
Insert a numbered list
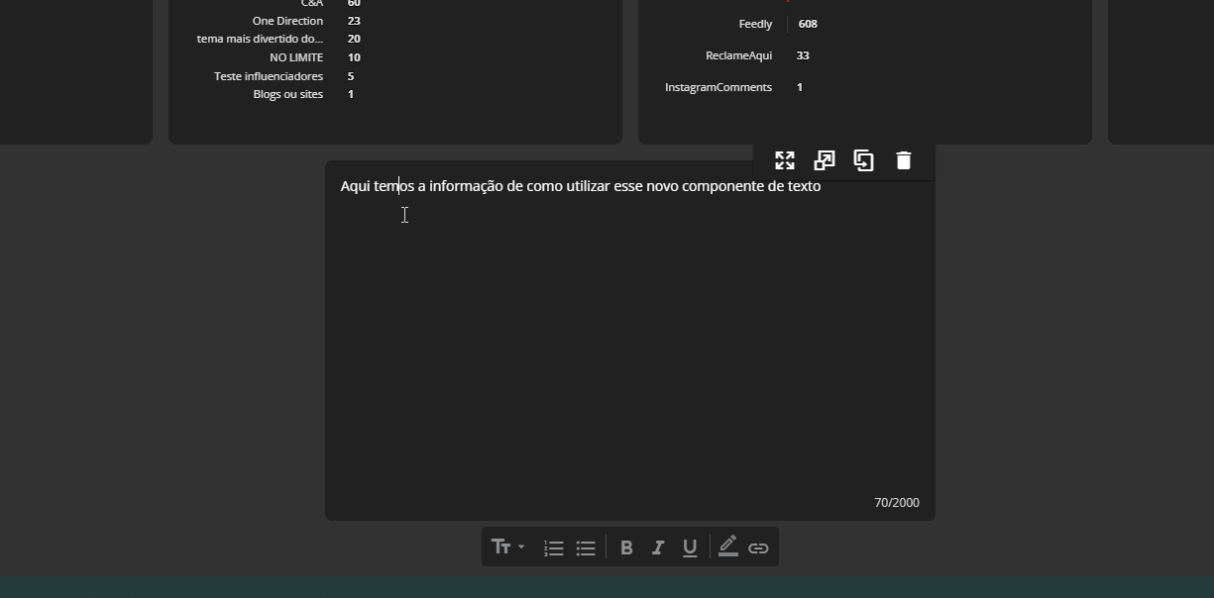pos(554,548)
